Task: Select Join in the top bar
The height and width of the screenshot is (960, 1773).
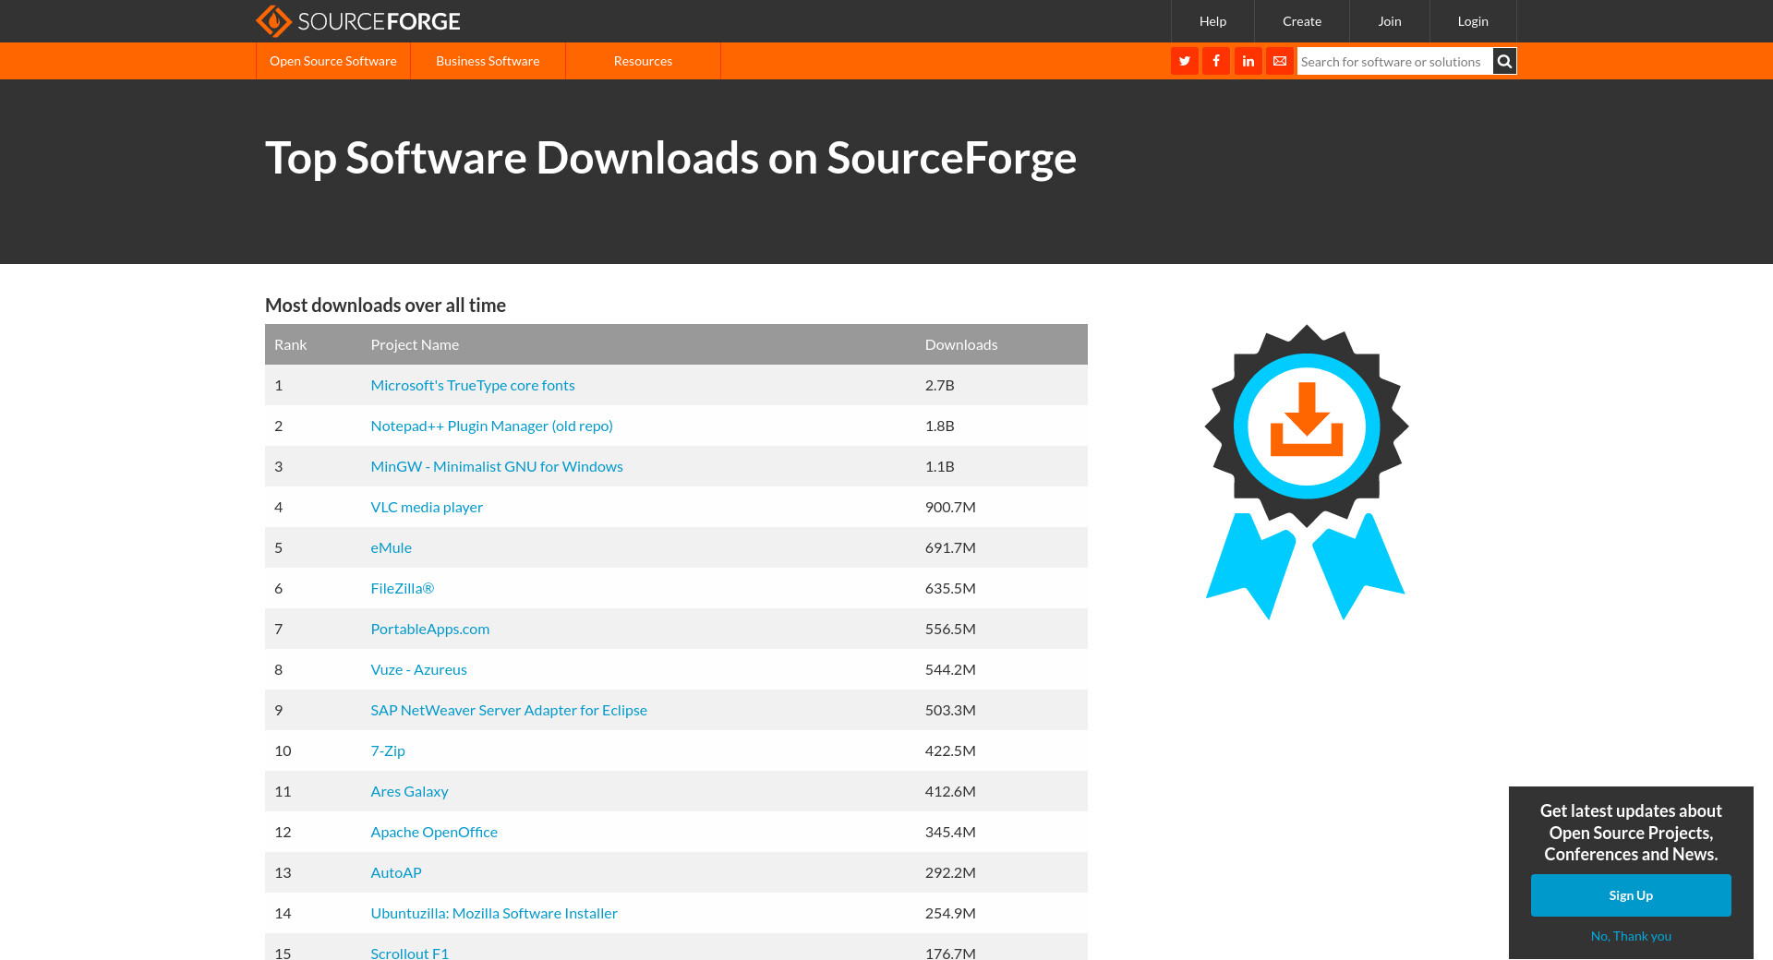Action: 1389,21
